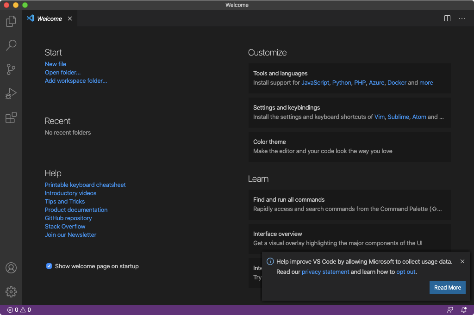474x315 pixels.
Task: Open notifications via the bell icon
Action: (x=464, y=309)
